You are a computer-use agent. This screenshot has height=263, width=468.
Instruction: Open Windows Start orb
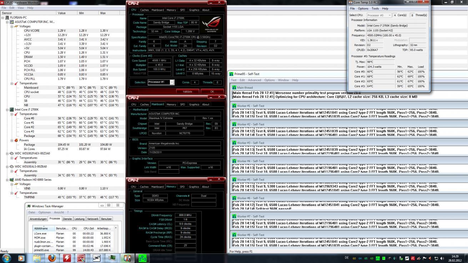point(6,258)
